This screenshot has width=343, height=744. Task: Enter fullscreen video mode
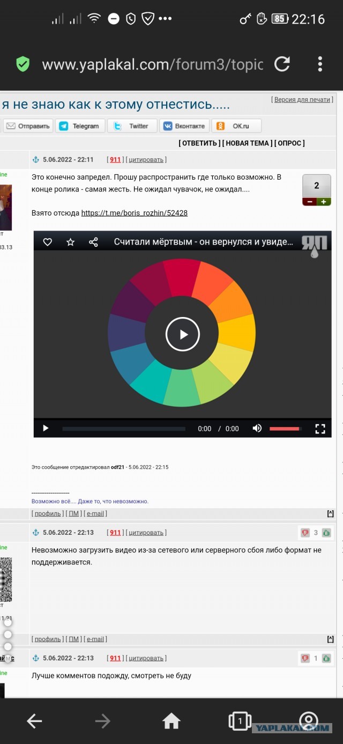[x=320, y=428]
